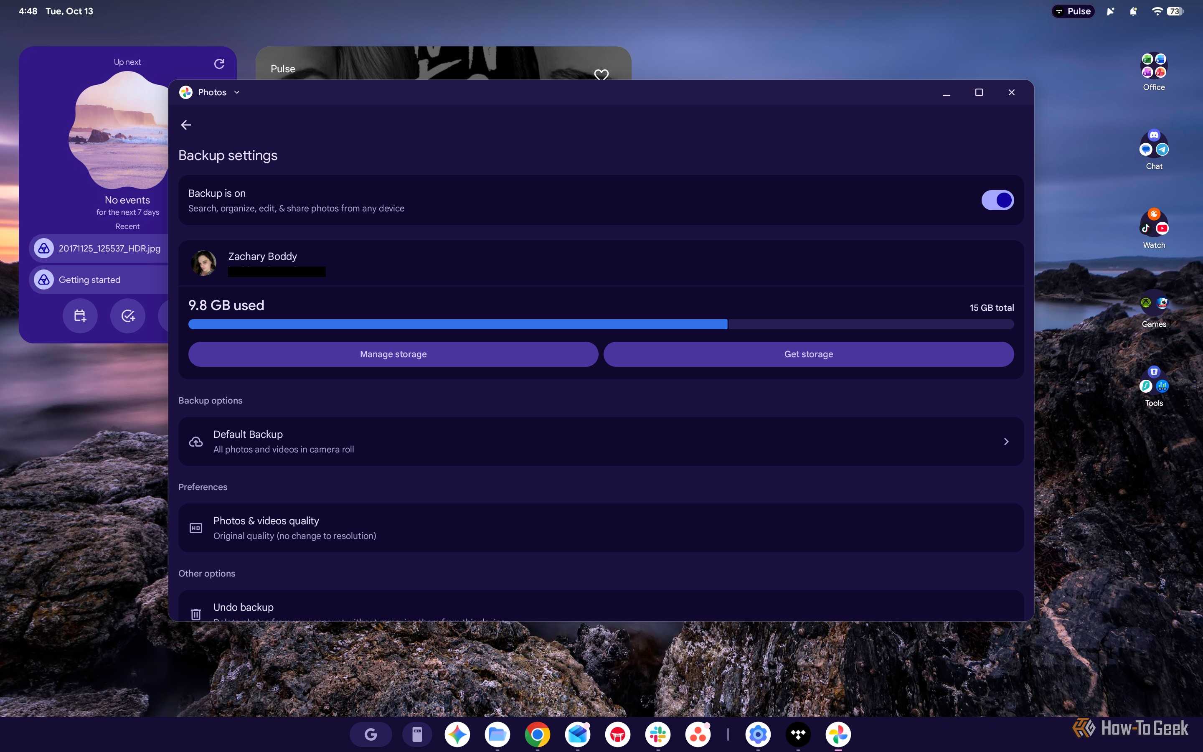Viewport: 1203px width, 752px height.
Task: Launch Gemini from the taskbar
Action: click(457, 734)
